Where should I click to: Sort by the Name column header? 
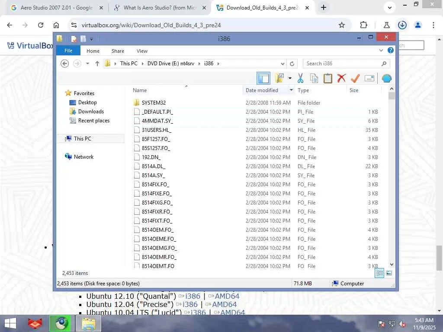(x=140, y=90)
